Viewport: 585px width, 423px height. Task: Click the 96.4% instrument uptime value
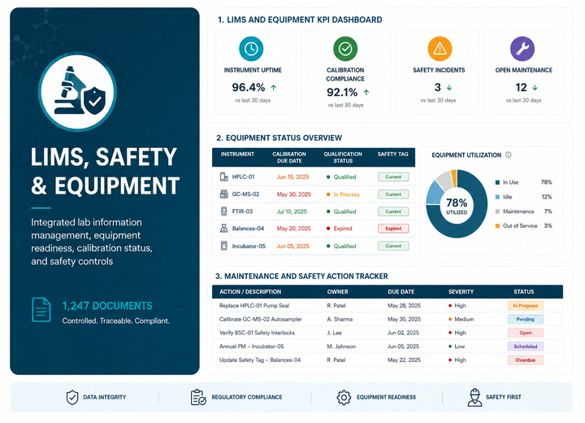coord(249,87)
